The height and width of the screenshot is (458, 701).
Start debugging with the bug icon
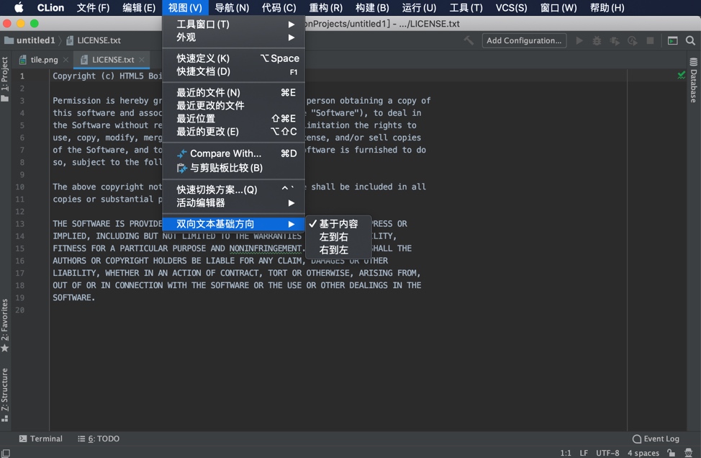coord(597,40)
